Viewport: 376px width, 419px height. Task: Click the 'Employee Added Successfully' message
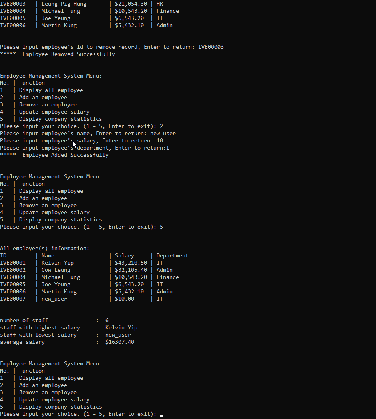pos(65,155)
